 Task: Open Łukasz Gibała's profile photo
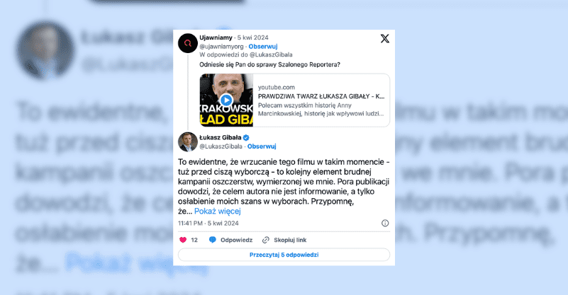[188, 141]
